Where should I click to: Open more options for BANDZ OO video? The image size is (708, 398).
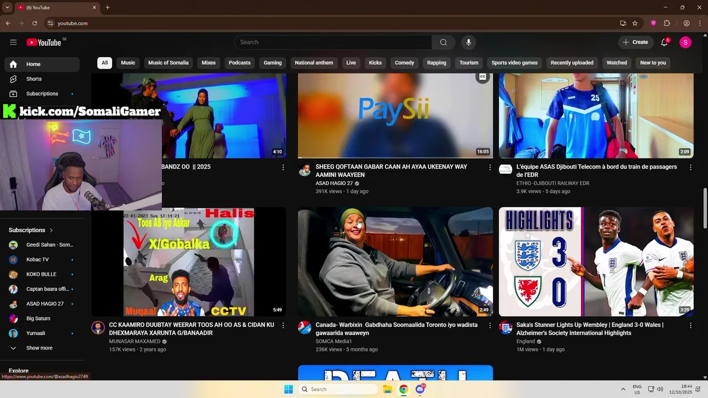tap(283, 167)
